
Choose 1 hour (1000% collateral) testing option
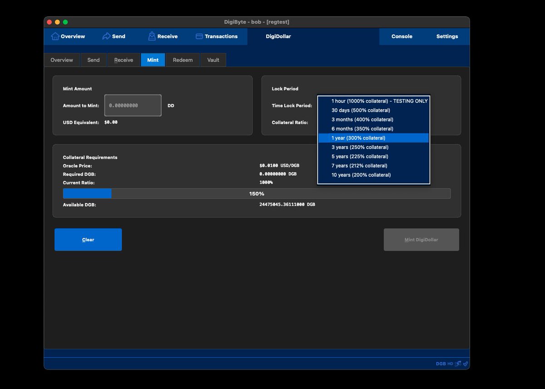coord(374,101)
